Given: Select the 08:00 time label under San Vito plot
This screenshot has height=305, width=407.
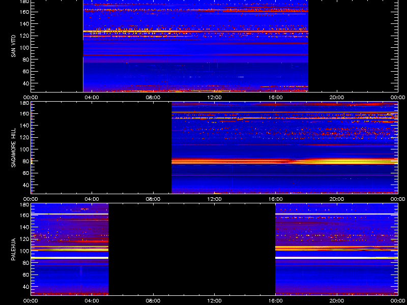Looking at the screenshot, I should [x=153, y=98].
